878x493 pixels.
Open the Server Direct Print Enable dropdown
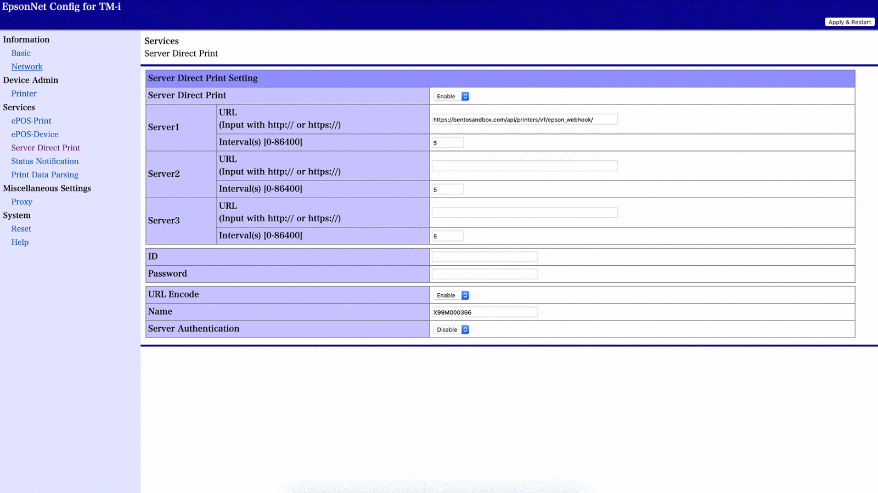click(x=451, y=96)
